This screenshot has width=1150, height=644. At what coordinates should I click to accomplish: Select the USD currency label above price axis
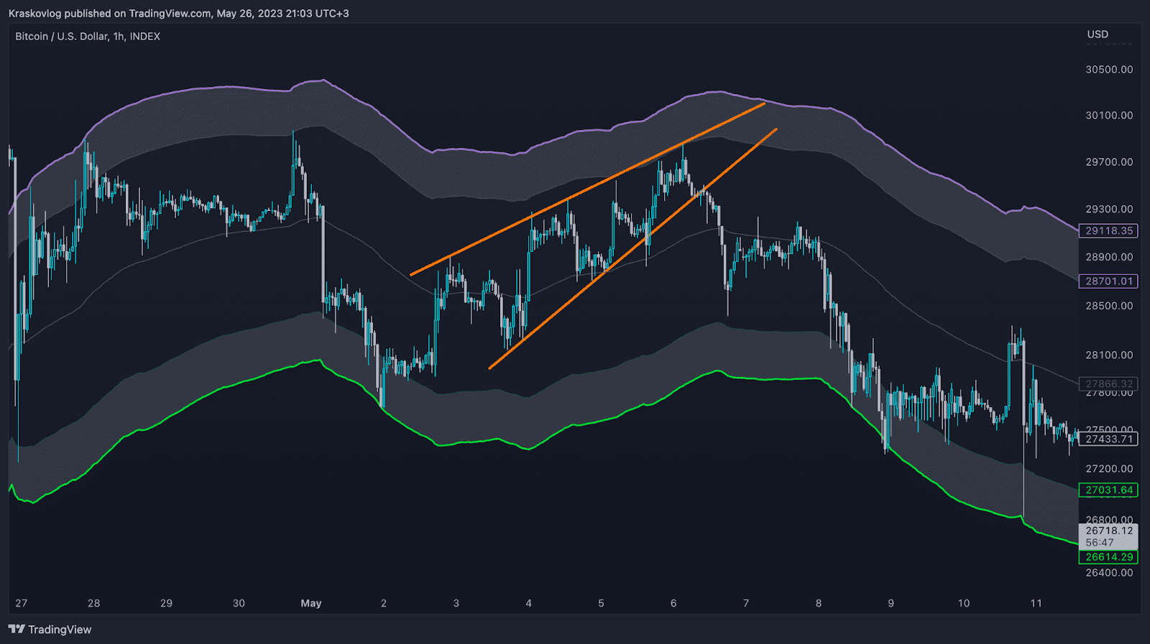(x=1098, y=34)
